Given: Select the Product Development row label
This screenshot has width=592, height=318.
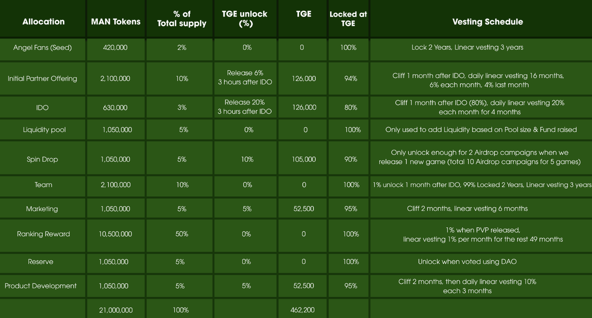Looking at the screenshot, I should tap(41, 286).
